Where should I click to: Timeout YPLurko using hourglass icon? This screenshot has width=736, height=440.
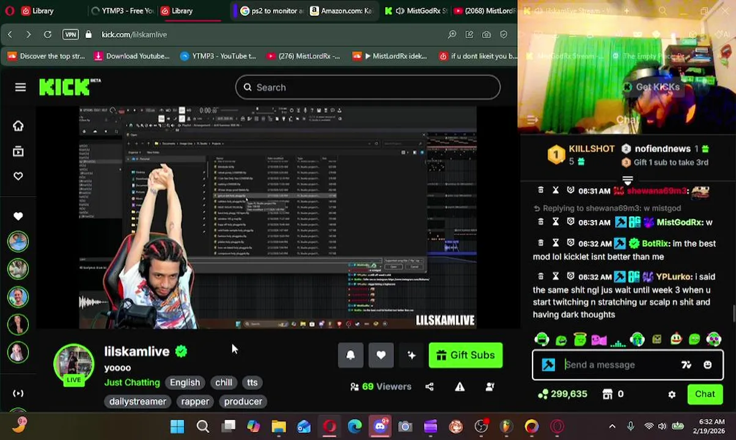coord(555,277)
